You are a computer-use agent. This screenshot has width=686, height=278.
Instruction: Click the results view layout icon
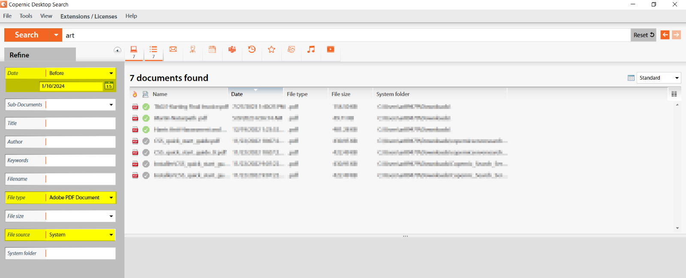[631, 78]
